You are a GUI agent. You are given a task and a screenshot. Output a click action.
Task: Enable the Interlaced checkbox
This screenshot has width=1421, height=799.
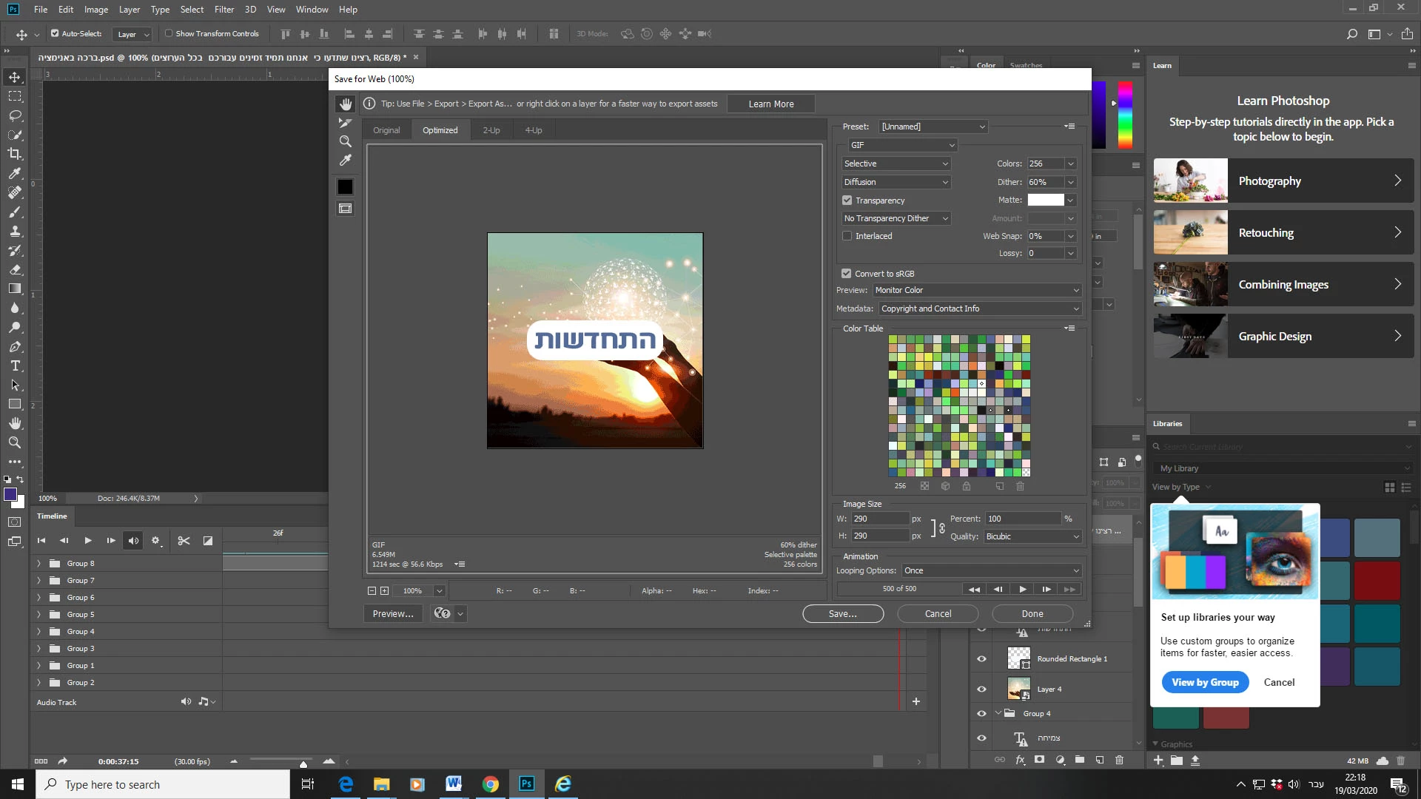847,236
